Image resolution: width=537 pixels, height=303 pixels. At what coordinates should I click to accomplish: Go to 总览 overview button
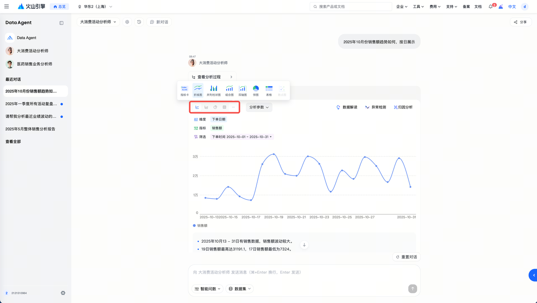click(x=60, y=7)
